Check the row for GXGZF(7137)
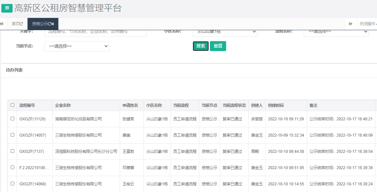377x192 pixels. (12, 151)
